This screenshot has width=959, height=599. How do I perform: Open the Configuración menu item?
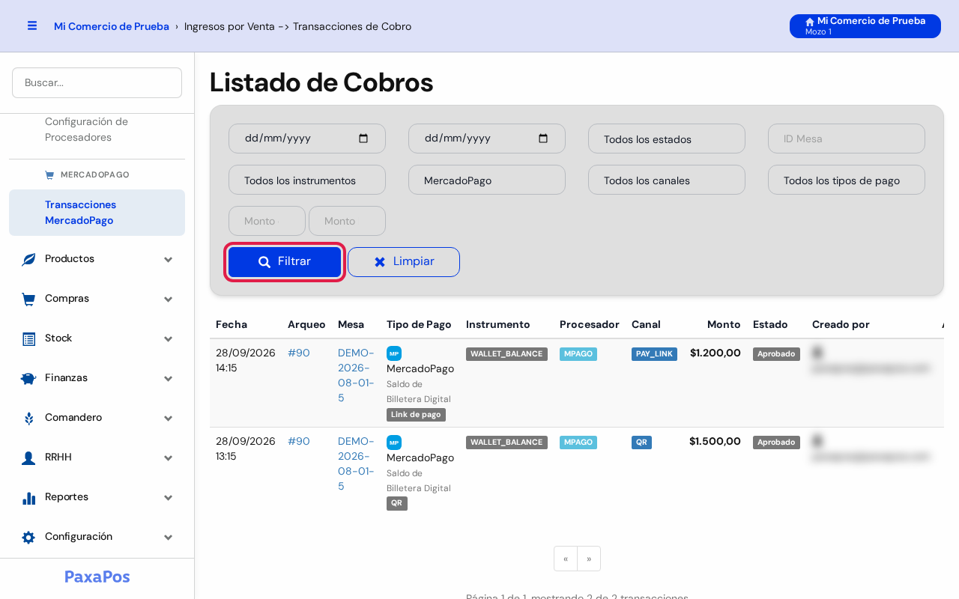click(97, 537)
